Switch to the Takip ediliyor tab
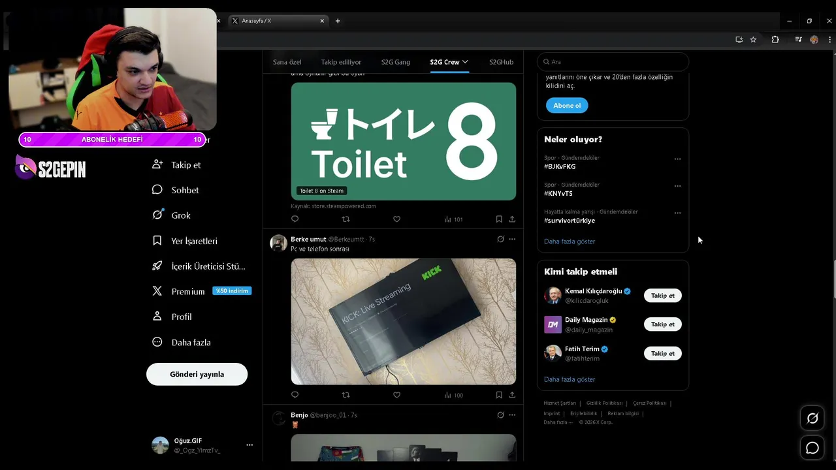 point(341,62)
